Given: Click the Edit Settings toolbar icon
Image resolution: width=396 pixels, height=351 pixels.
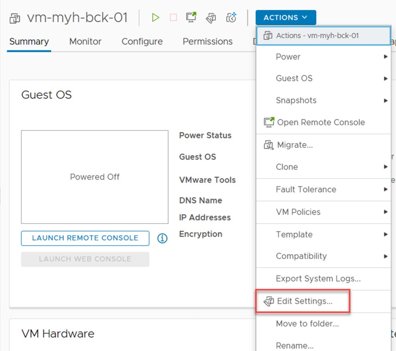Looking at the screenshot, I should (x=211, y=18).
